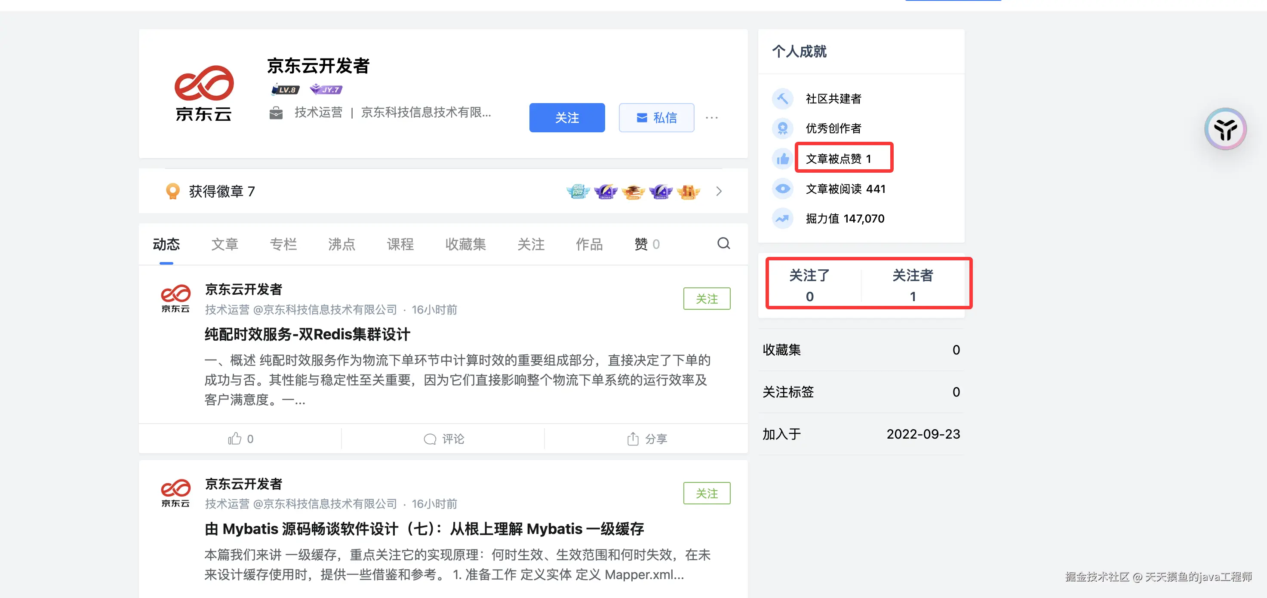This screenshot has width=1267, height=598.
Task: Open the three-dot more options menu
Action: pyautogui.click(x=711, y=118)
